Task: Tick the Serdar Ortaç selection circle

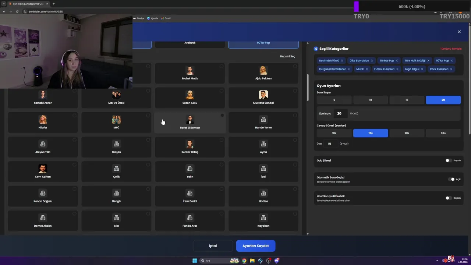Action: click(222, 140)
